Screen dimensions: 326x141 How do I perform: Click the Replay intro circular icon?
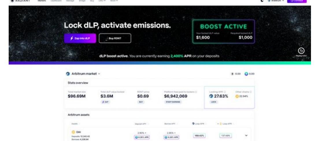(x=301, y=51)
